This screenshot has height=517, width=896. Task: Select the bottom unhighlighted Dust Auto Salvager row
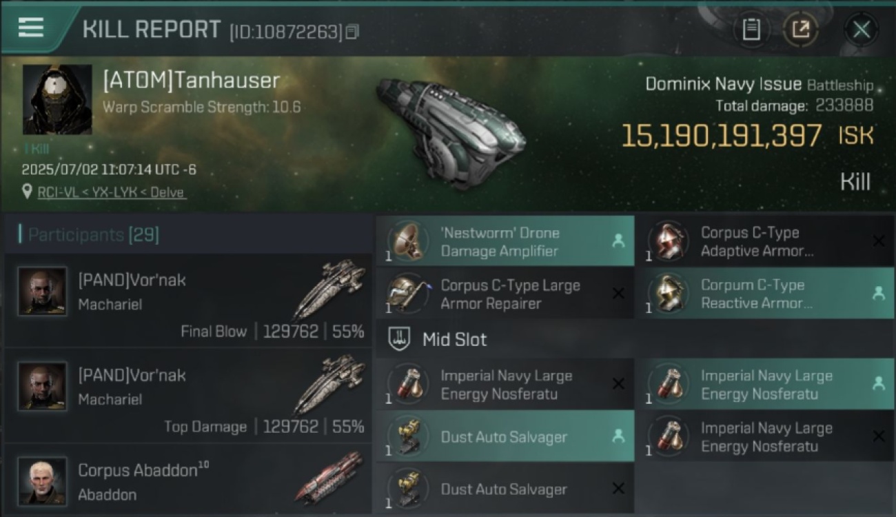click(505, 489)
